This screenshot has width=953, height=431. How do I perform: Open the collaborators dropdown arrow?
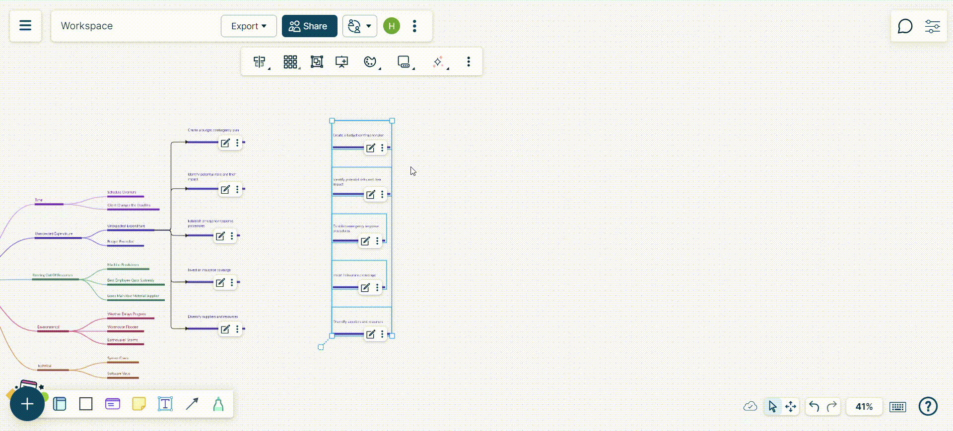(368, 26)
